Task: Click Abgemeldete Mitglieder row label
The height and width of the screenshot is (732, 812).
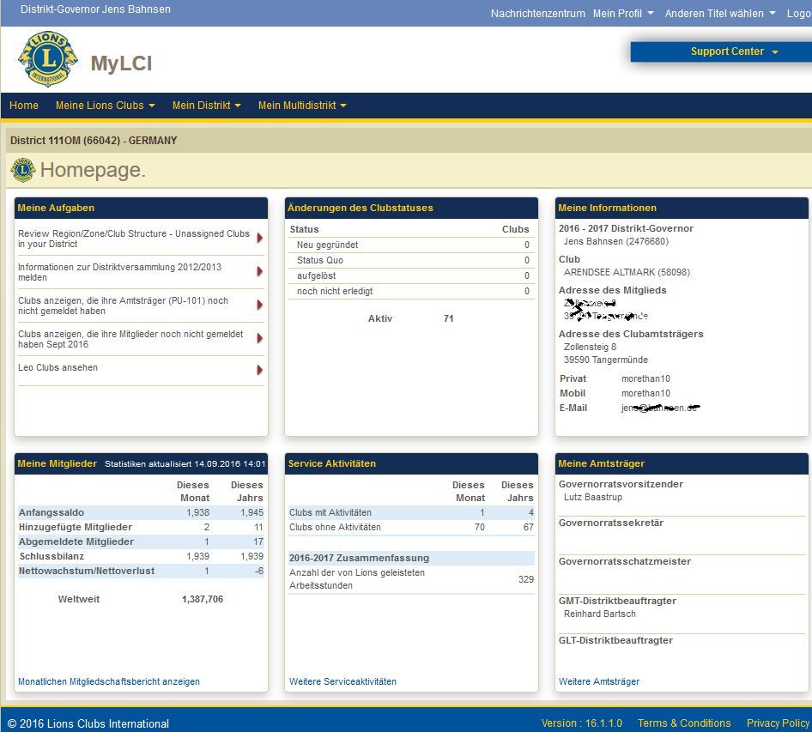Action: 76,541
